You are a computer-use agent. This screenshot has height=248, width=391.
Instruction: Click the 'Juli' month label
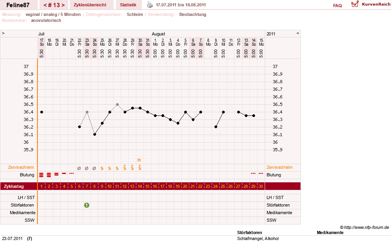(41, 34)
